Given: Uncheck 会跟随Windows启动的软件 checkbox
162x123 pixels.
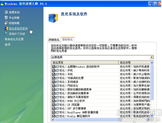Looking at the screenshot, I should 53,67.
